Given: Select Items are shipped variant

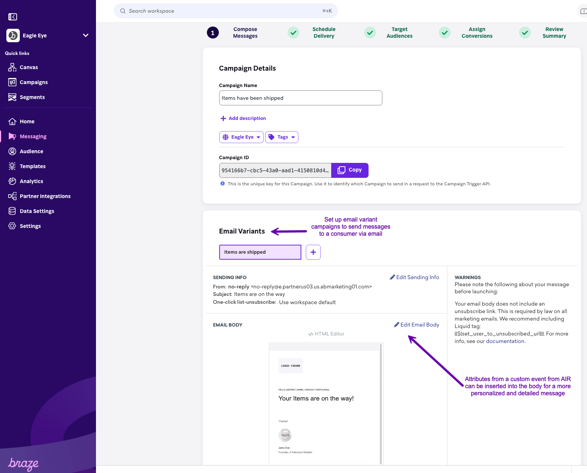Looking at the screenshot, I should tap(260, 252).
